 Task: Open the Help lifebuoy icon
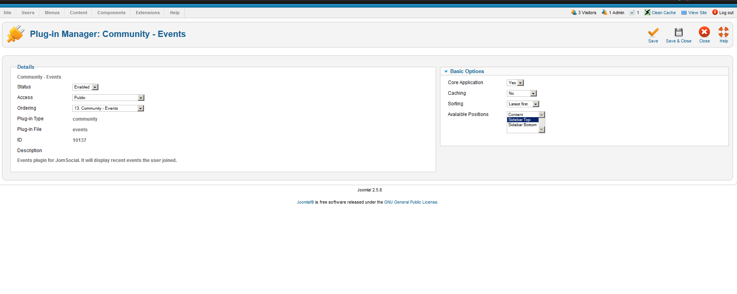click(x=724, y=32)
